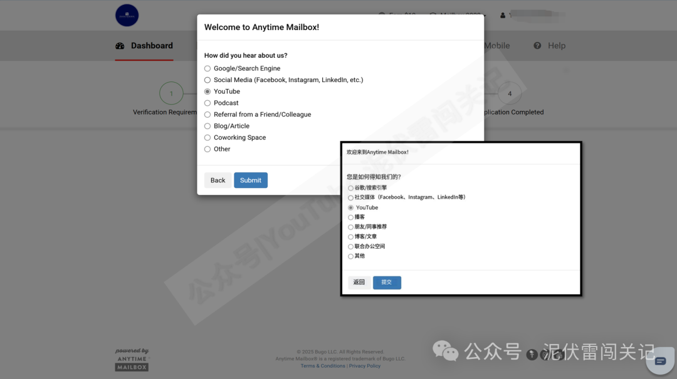
Task: Open the Terms & Conditions link
Action: (323, 366)
